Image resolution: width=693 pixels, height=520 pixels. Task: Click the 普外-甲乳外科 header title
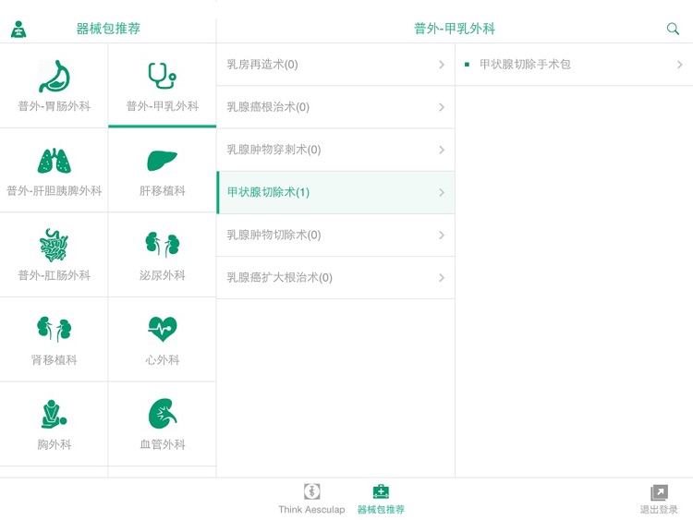(455, 29)
